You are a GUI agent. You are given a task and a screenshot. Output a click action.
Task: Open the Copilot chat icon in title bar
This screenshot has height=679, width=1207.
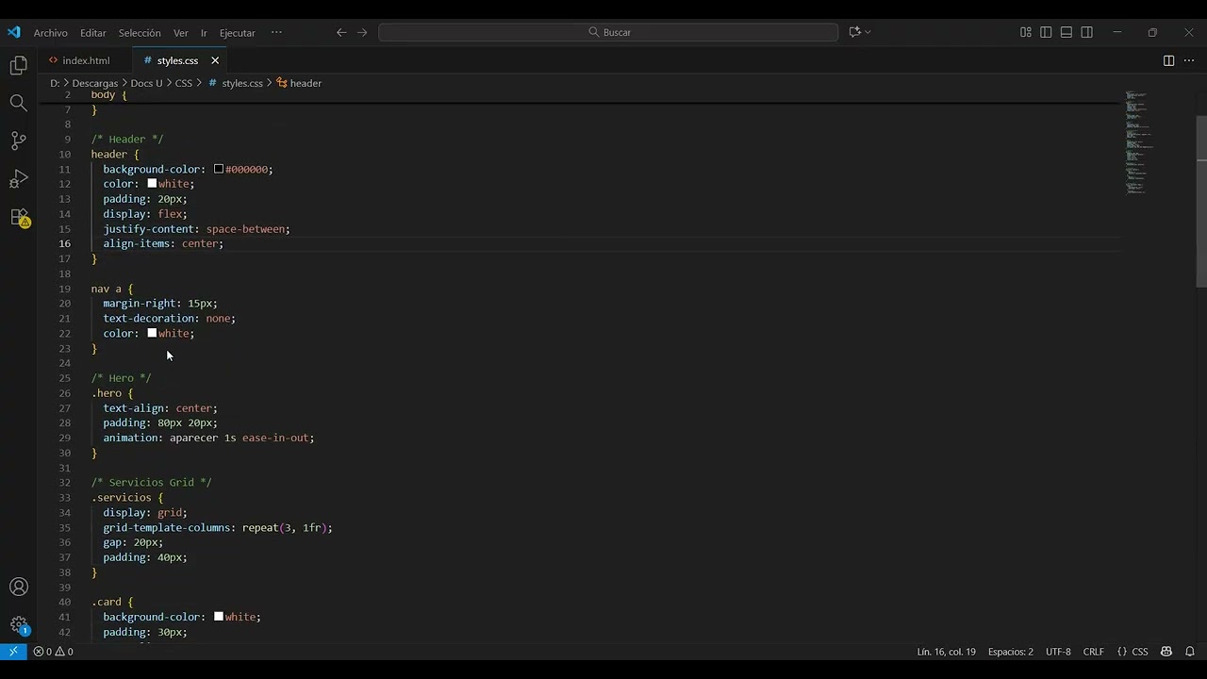(854, 32)
